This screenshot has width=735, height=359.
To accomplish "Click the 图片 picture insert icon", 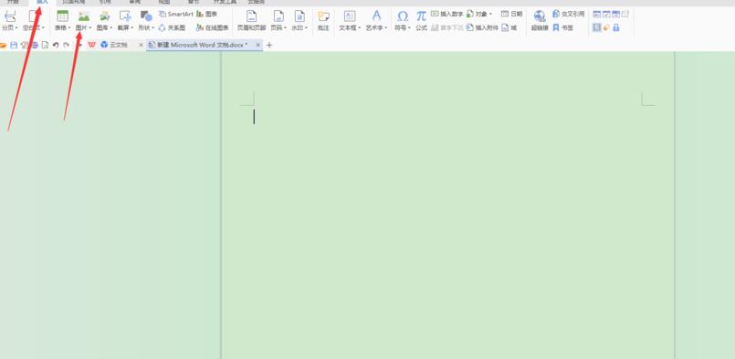I will coord(83,16).
